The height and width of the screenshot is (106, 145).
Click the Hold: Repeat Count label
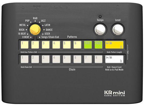click(114, 67)
